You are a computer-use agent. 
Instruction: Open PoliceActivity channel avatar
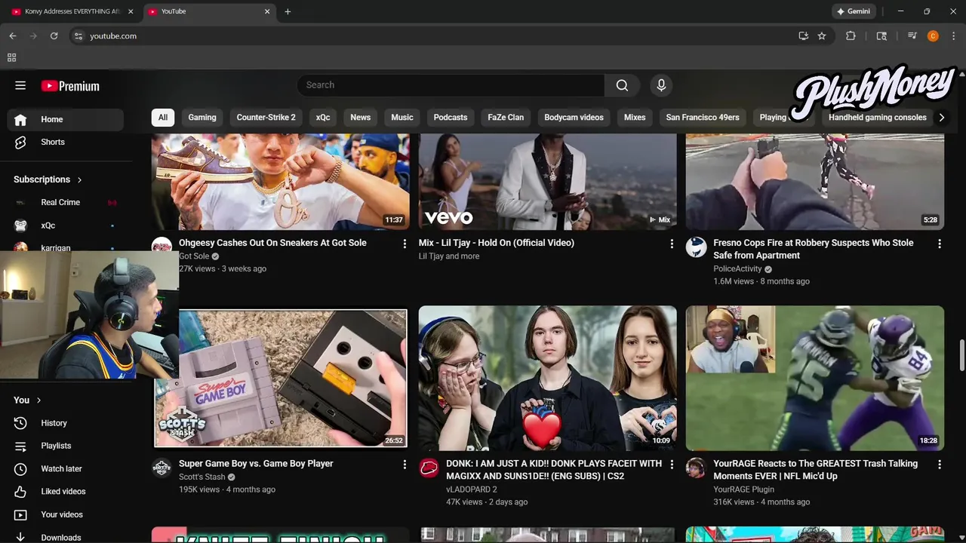tap(696, 247)
